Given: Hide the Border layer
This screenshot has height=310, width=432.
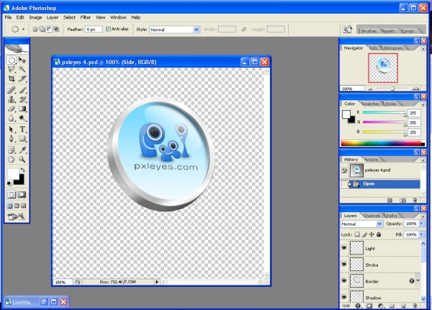Looking at the screenshot, I should point(344,280).
